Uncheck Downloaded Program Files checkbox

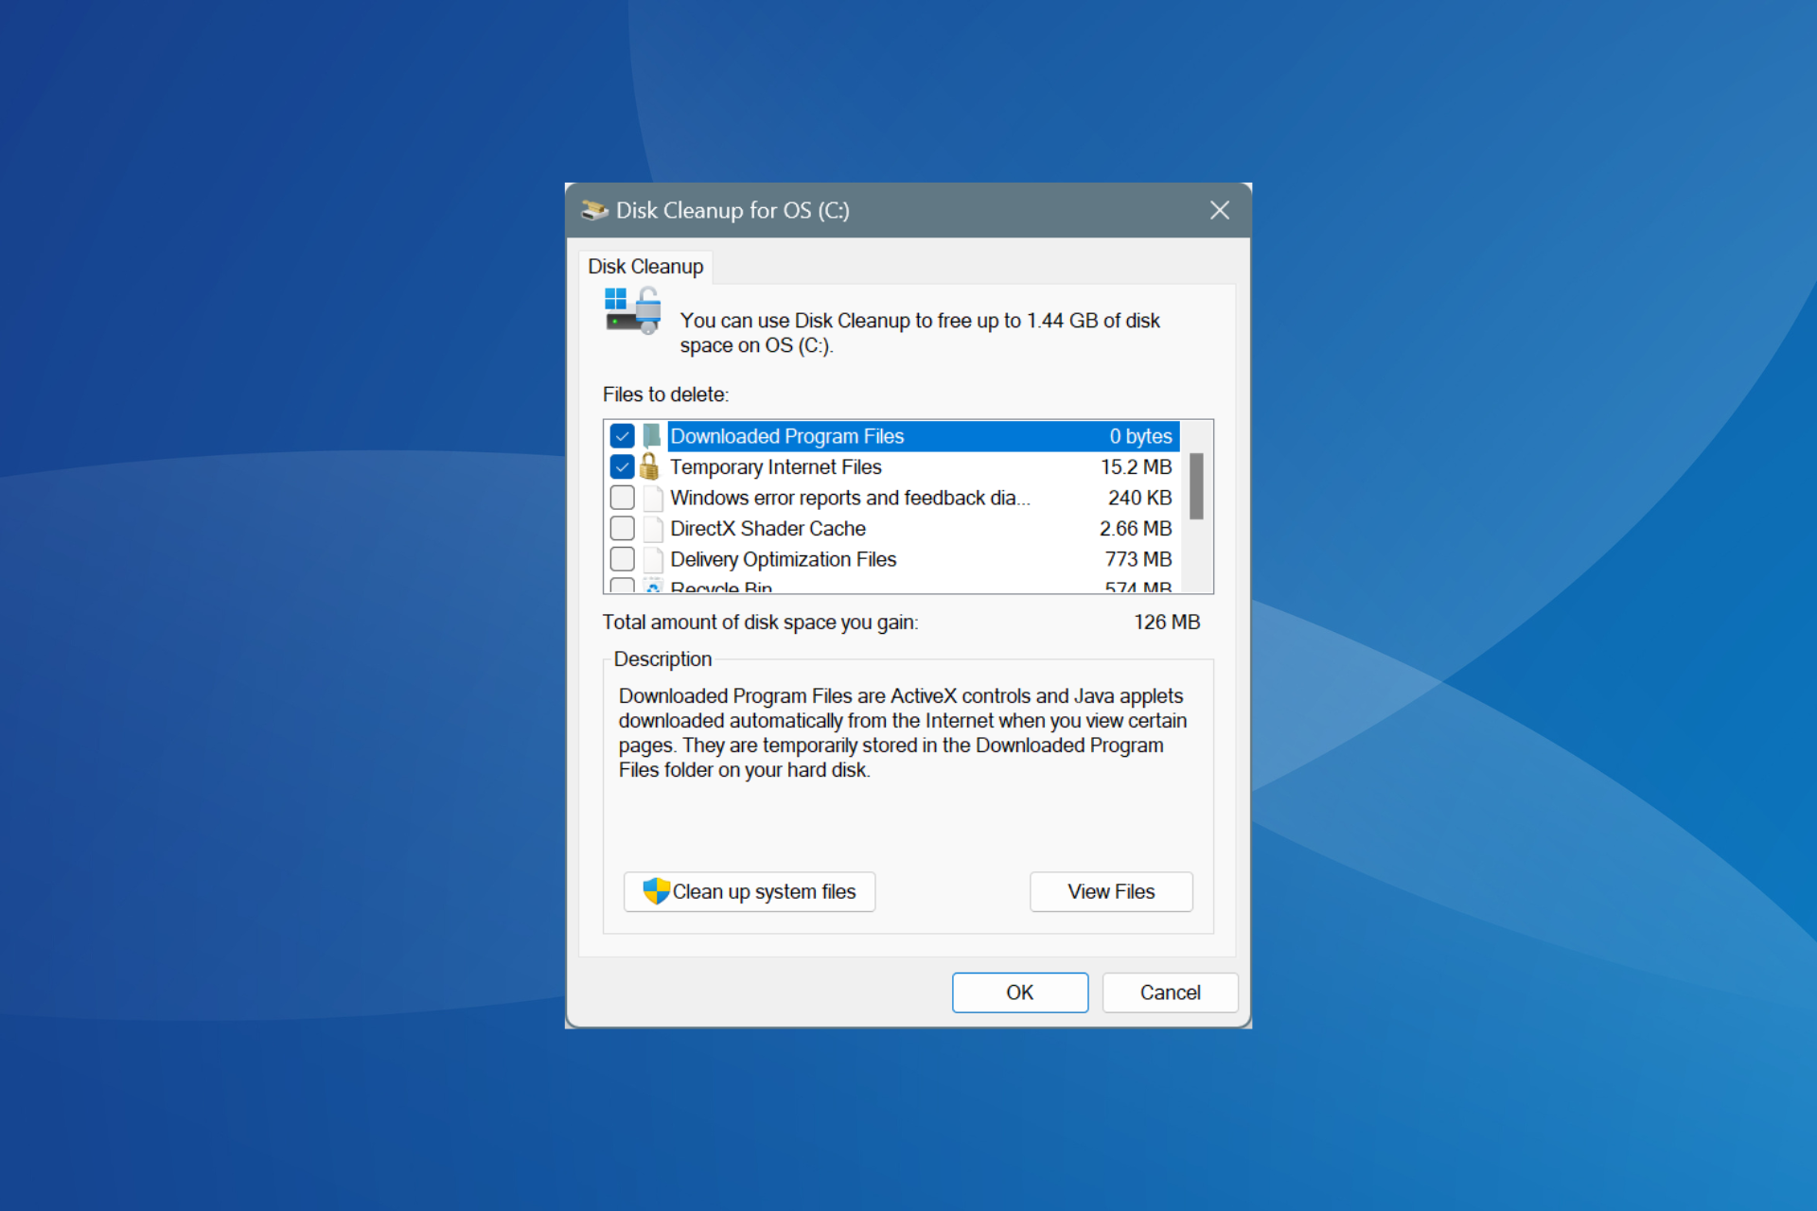click(622, 436)
